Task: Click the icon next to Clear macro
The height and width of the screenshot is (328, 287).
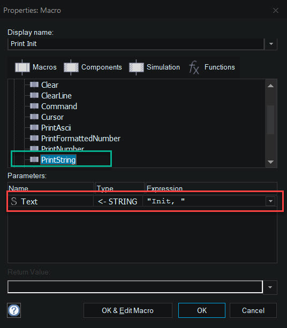Action: (x=34, y=85)
